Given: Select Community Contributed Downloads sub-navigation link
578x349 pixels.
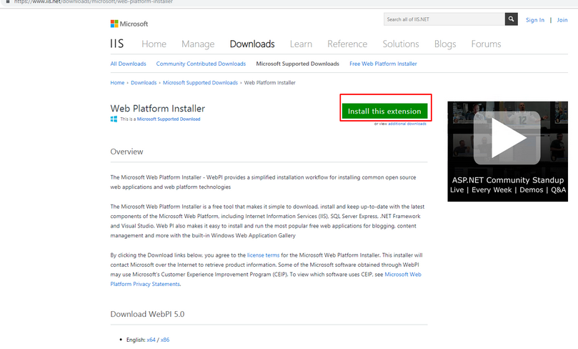Looking at the screenshot, I should (201, 64).
